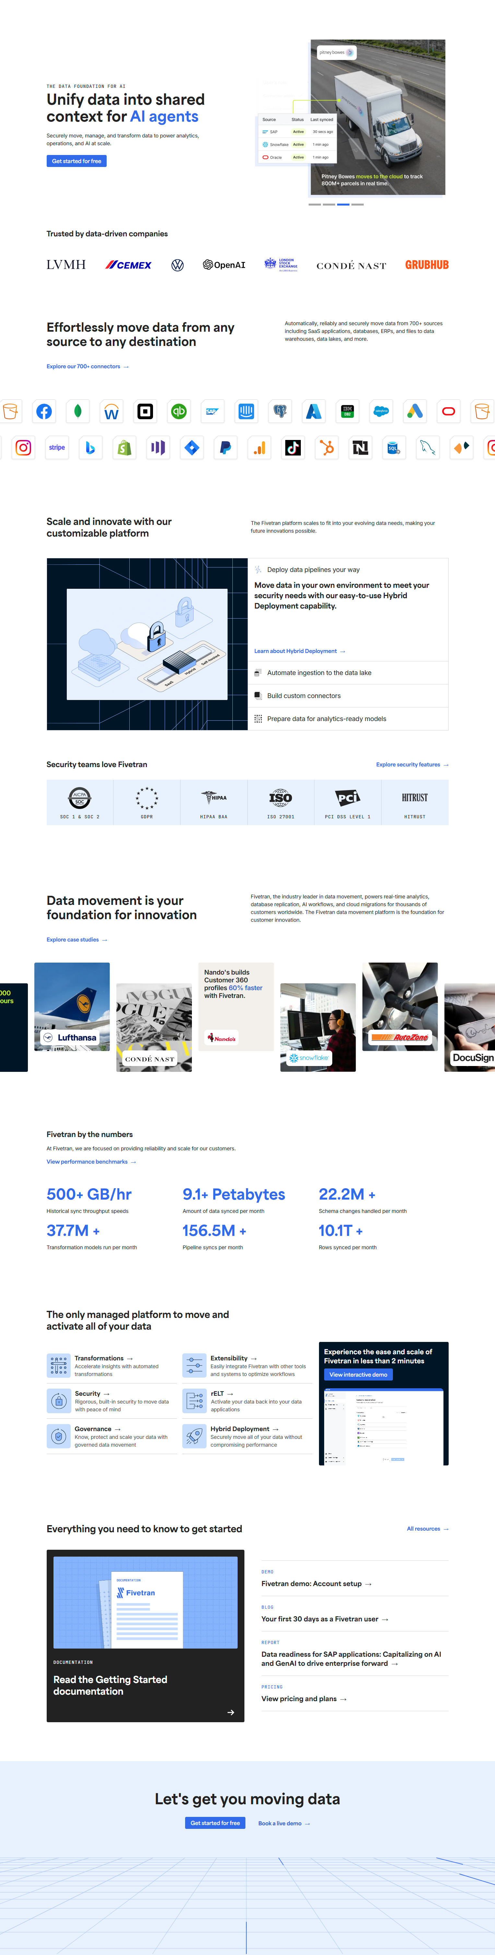
Task: Collapse Deploy data pipelines your way section
Action: click(x=348, y=569)
